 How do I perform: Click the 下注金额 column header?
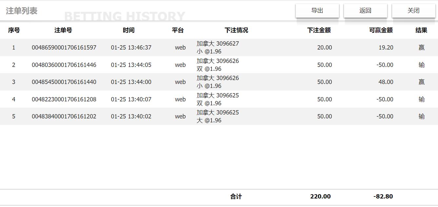point(319,30)
